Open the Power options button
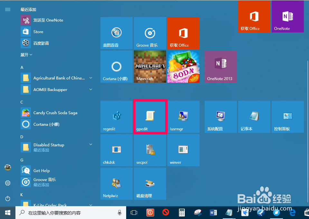Screen dimensions: 309x219 pyautogui.click(x=8, y=198)
